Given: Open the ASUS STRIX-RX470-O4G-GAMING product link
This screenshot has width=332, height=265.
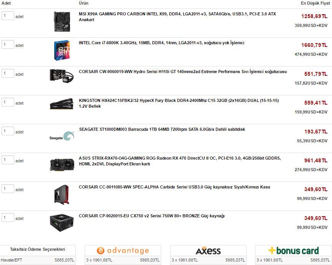Looking at the screenshot, I should click(x=180, y=161).
